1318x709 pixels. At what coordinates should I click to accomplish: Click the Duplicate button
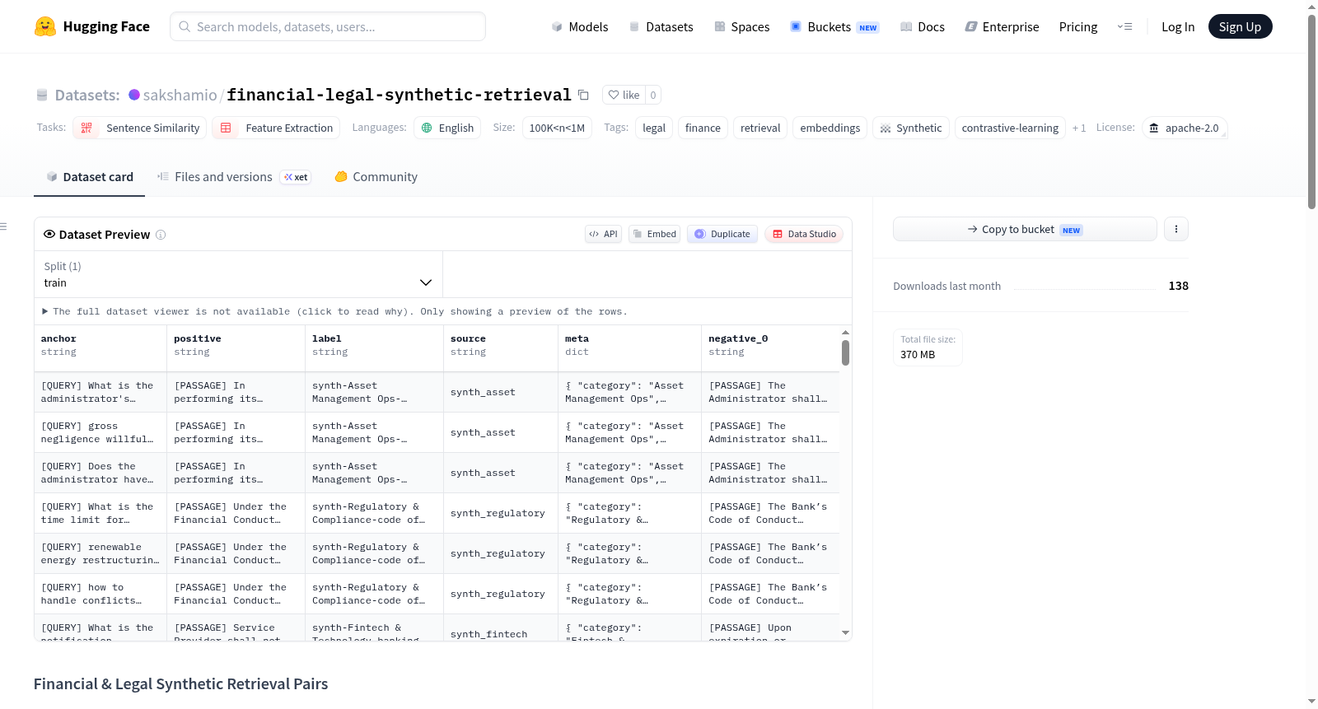[x=722, y=234]
